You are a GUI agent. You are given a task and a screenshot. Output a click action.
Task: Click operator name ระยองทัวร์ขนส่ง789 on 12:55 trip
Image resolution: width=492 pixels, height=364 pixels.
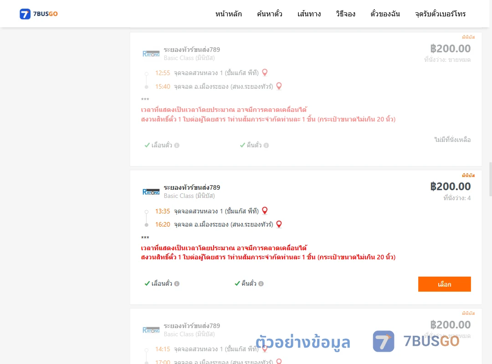[192, 50]
